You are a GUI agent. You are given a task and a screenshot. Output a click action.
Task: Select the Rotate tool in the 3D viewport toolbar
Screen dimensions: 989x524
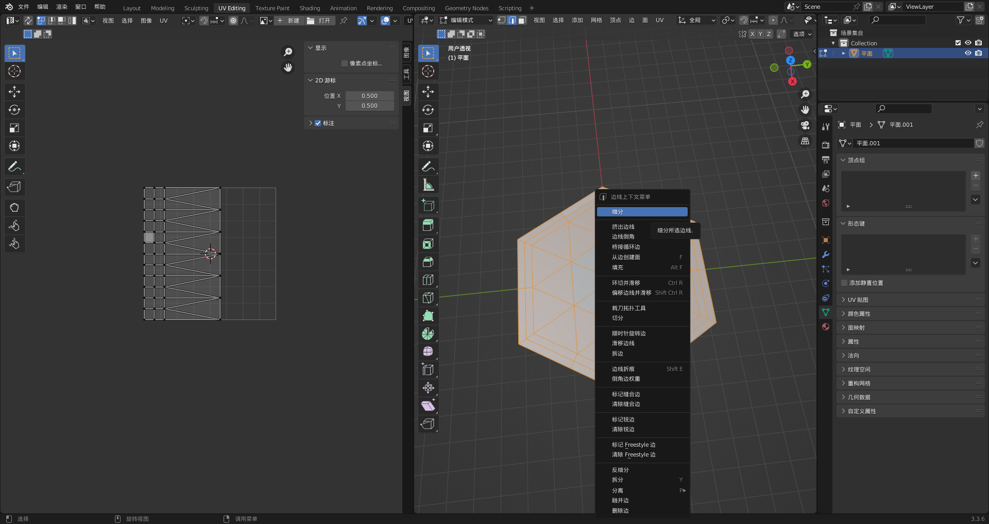[428, 110]
